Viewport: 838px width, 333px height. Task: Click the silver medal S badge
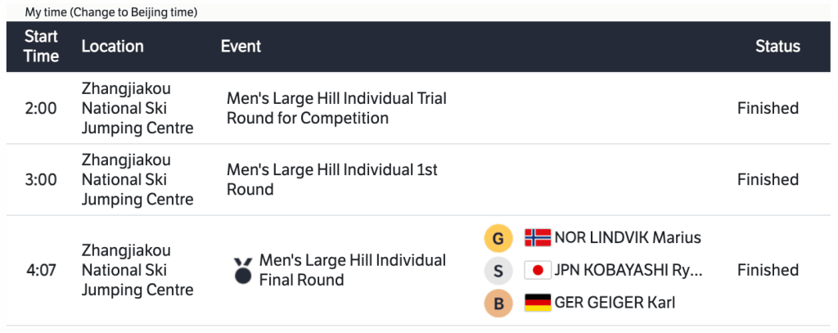tap(498, 270)
